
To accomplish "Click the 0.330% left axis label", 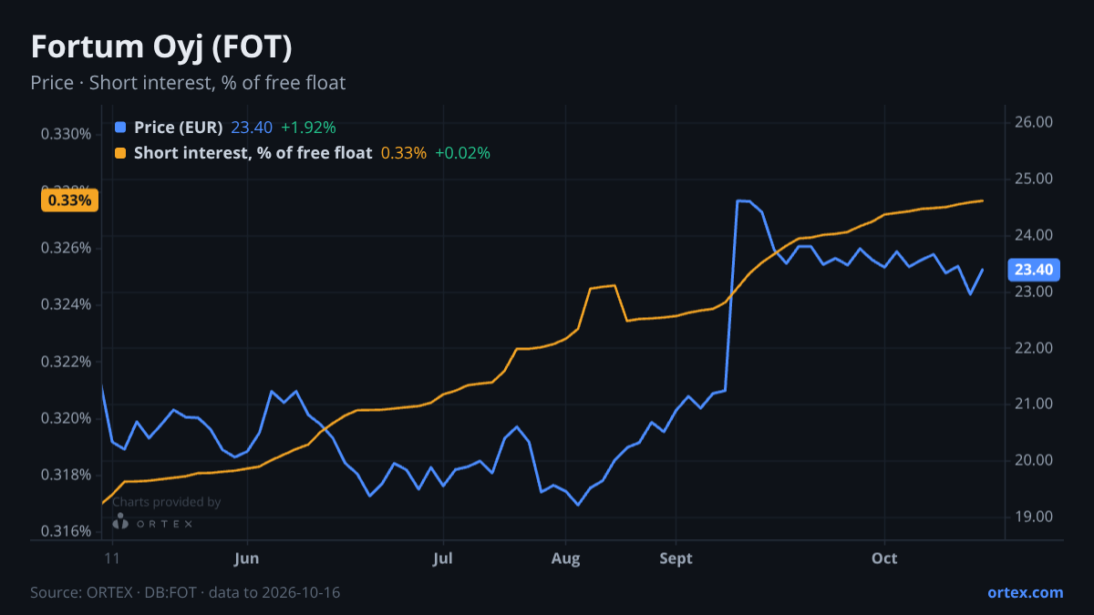I will (66, 134).
